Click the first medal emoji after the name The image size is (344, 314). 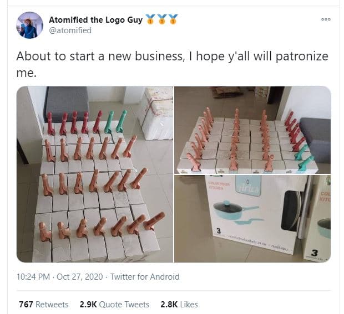click(150, 19)
